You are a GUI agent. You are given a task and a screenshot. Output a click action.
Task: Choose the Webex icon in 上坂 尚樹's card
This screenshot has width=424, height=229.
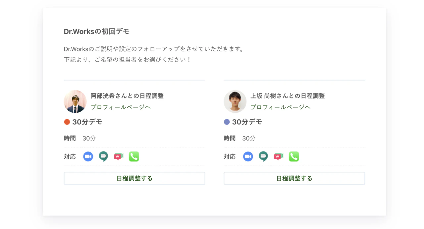[279, 156]
